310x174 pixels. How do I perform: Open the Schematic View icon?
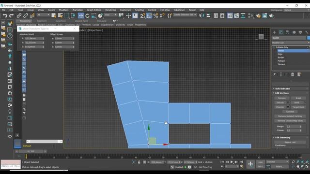coord(243,15)
